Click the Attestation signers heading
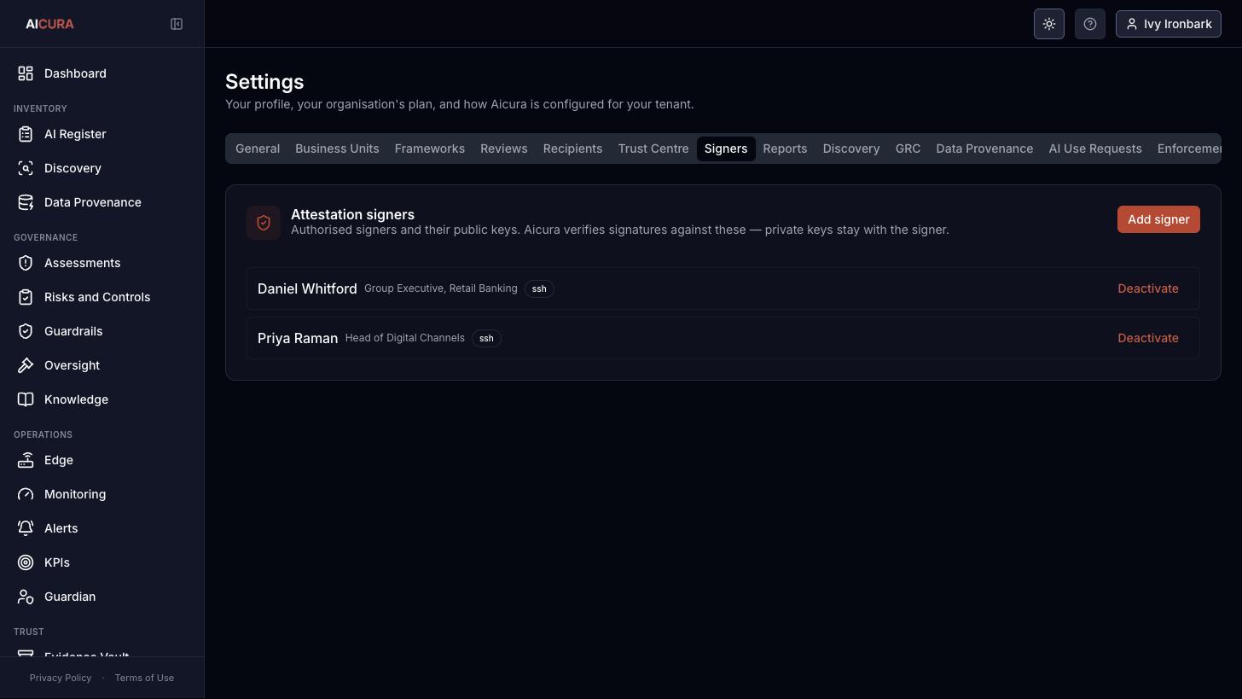This screenshot has height=699, width=1242. pos(352,214)
